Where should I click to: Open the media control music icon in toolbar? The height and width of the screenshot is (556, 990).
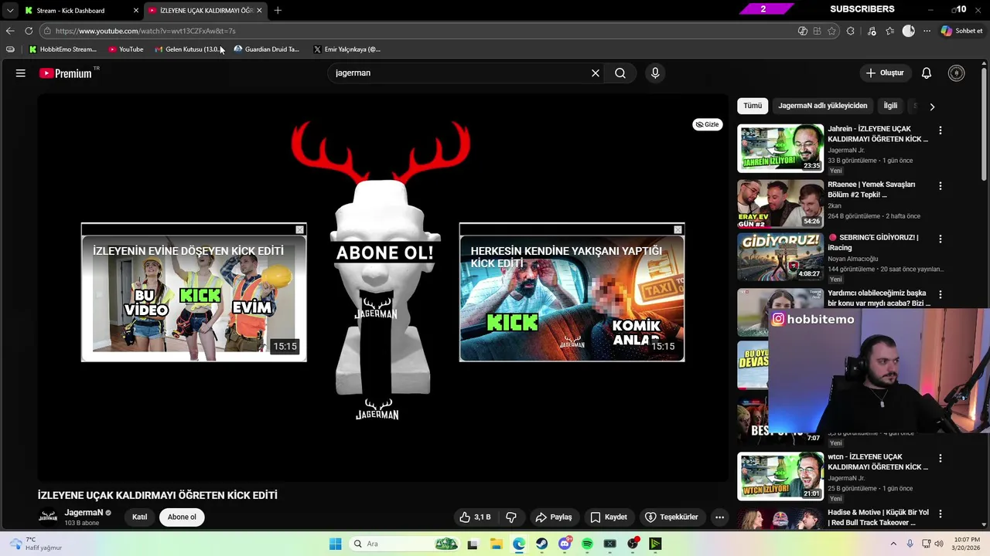pyautogui.click(x=872, y=31)
